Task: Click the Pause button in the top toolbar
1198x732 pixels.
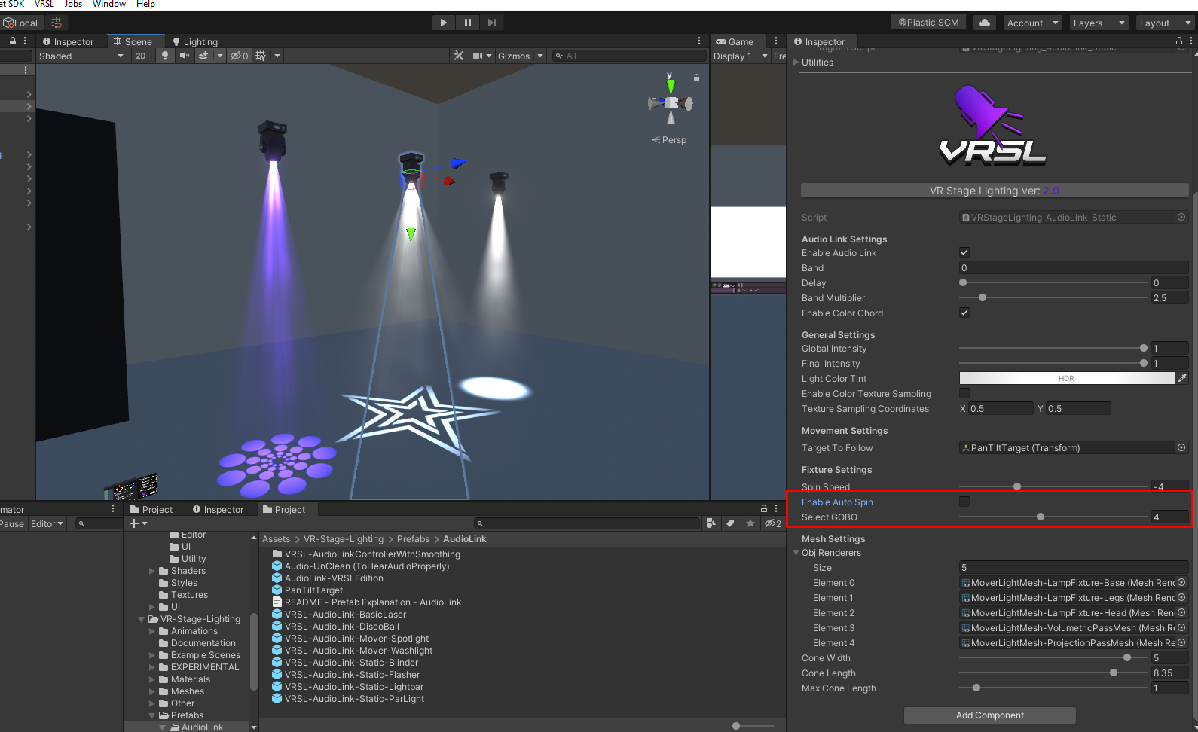Action: tap(467, 23)
